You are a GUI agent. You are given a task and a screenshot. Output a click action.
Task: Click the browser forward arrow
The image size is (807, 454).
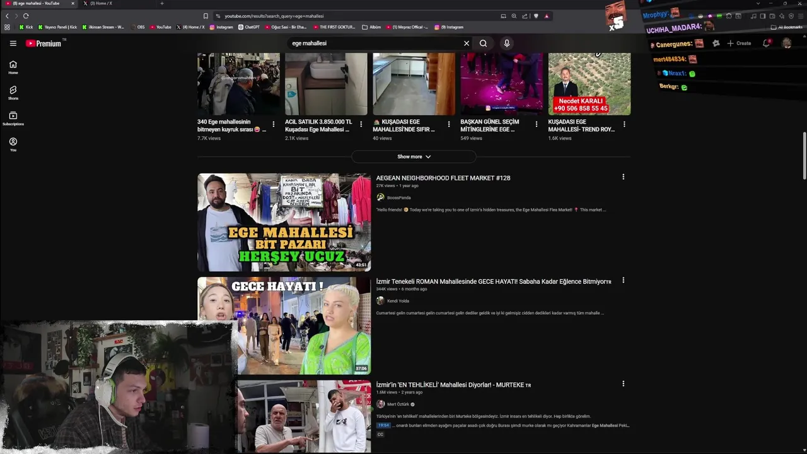(16, 16)
